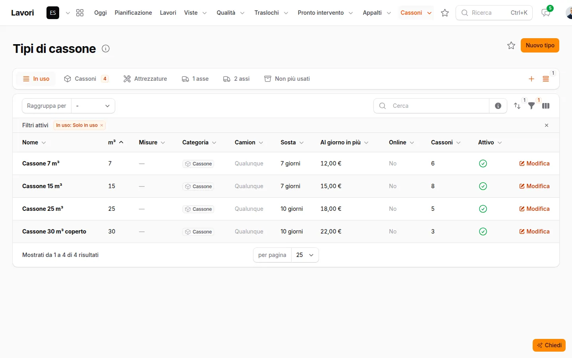Viewport: 572px width, 358px height.
Task: Open the Chiedi assistant button
Action: (x=549, y=345)
